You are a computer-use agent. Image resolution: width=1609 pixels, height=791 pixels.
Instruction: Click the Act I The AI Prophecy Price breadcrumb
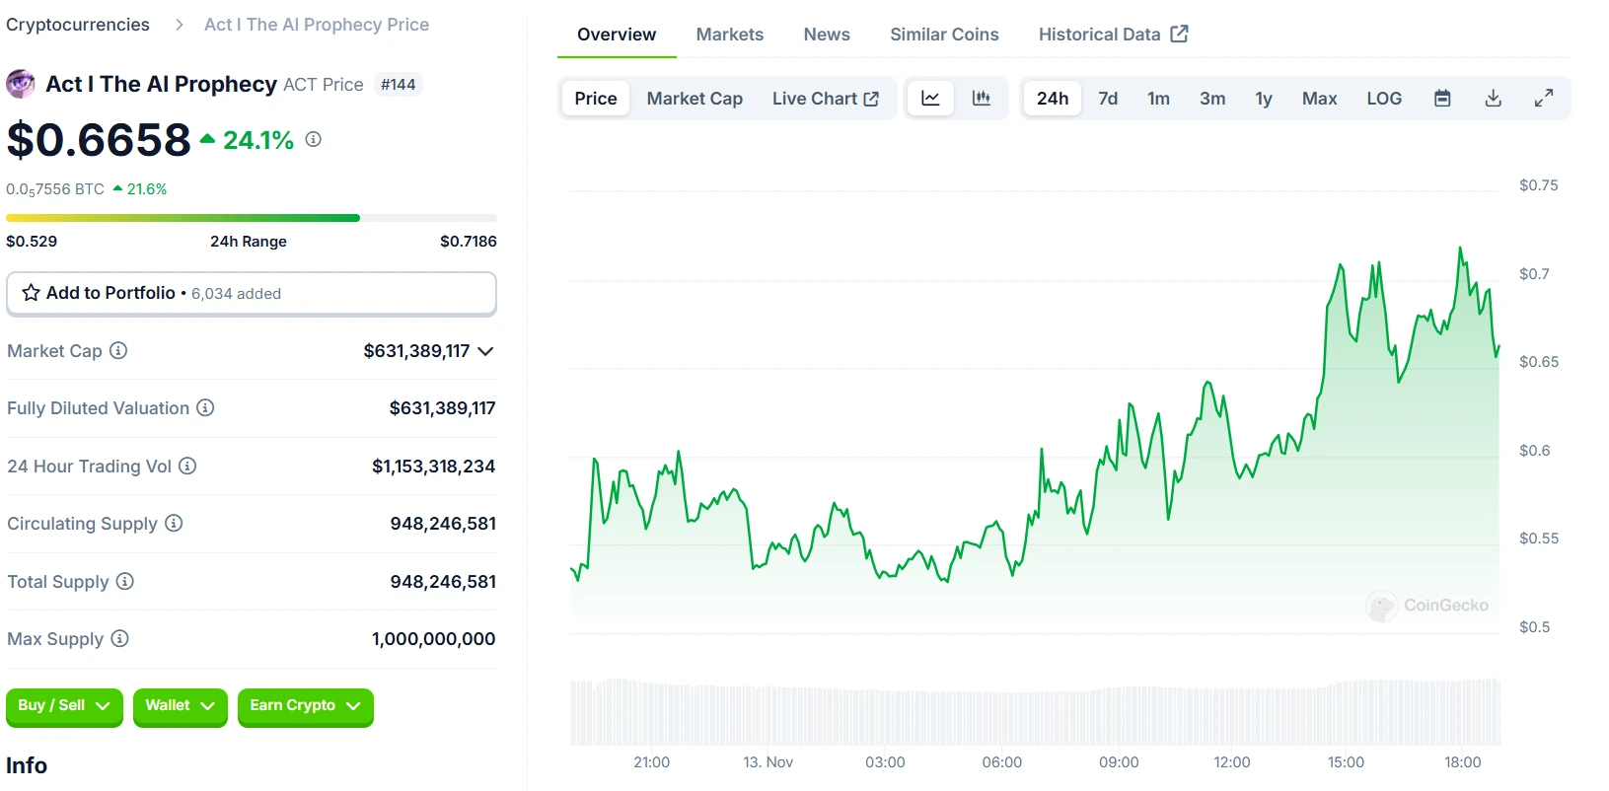click(317, 25)
